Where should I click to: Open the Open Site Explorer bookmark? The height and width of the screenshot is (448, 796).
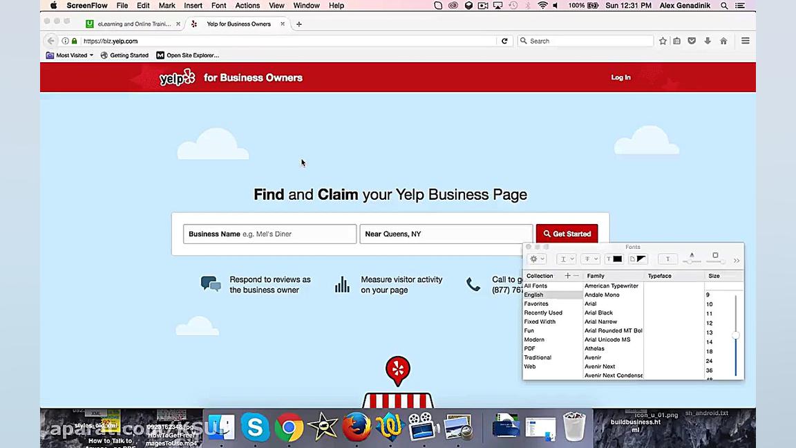188,55
